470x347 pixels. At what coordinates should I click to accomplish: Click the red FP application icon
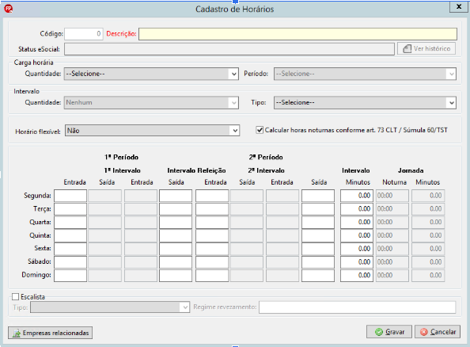tap(9, 9)
